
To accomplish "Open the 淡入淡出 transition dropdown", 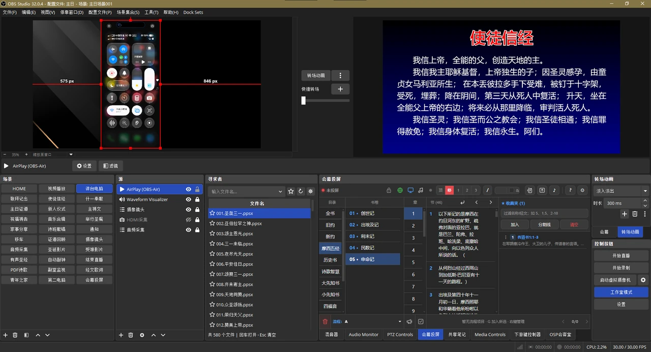I will point(622,191).
